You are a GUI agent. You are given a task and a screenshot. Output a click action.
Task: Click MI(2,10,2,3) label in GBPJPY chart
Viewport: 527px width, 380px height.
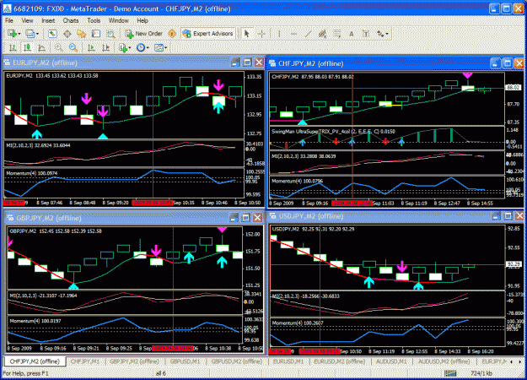pos(43,296)
